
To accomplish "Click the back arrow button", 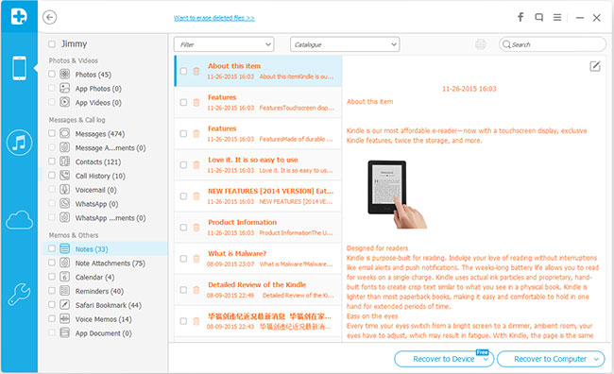I will point(50,17).
